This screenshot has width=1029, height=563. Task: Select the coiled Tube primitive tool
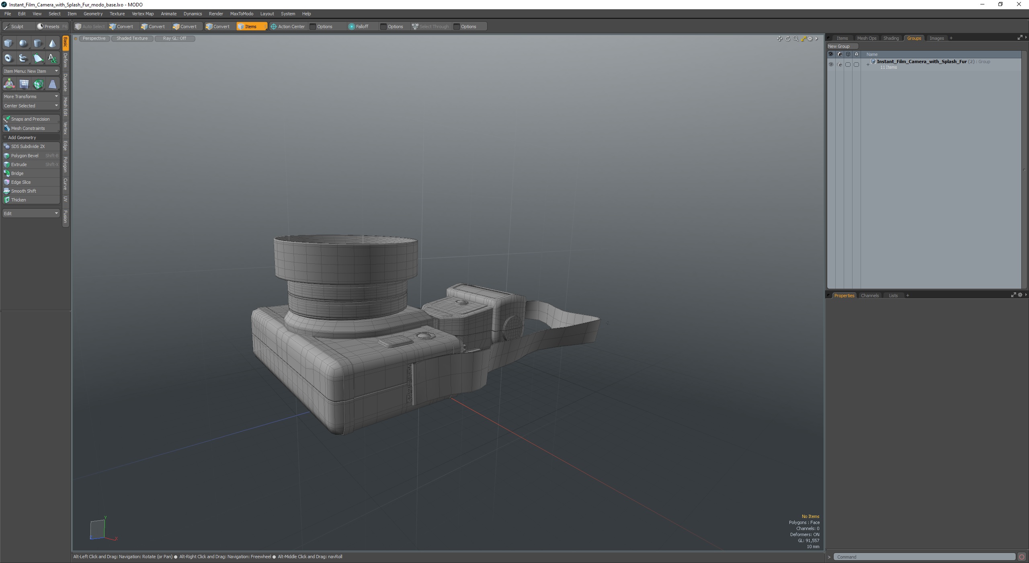click(x=23, y=58)
